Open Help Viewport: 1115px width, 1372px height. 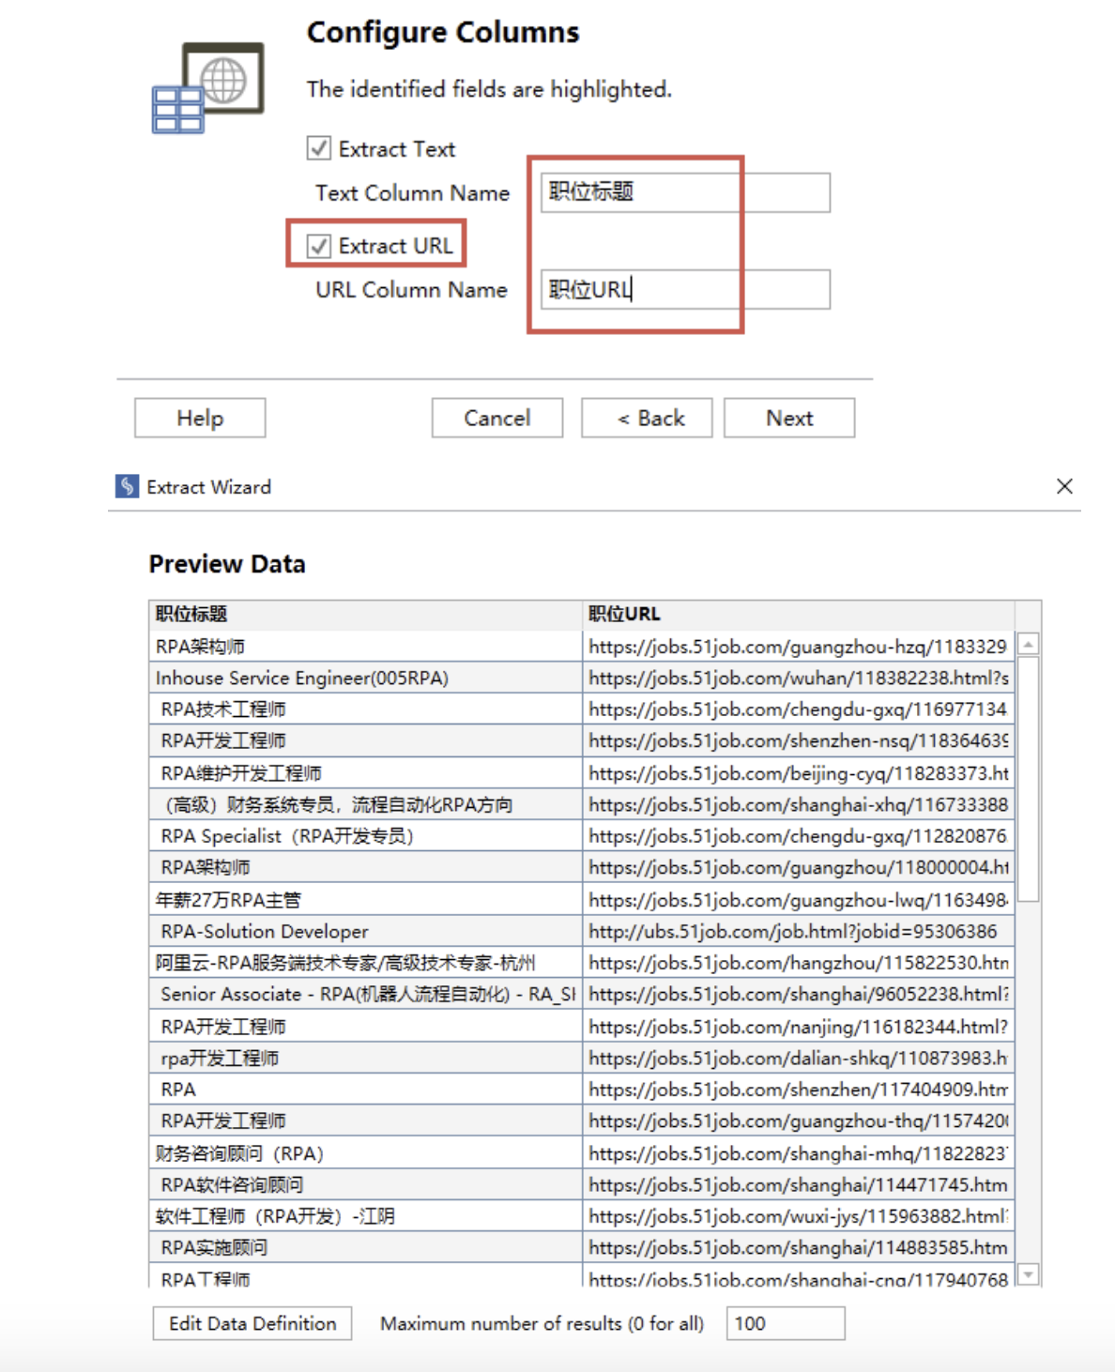coord(199,418)
